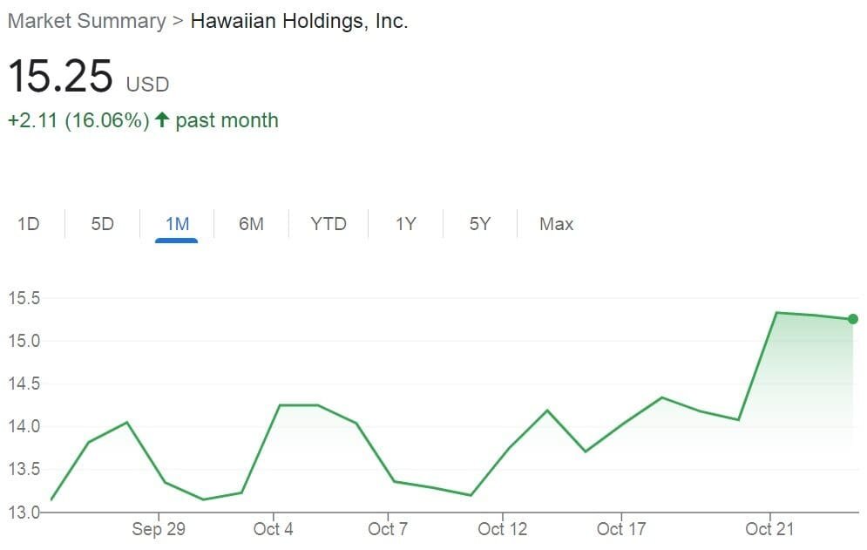The height and width of the screenshot is (550, 867).
Task: Switch chart to YTD view
Action: pyautogui.click(x=329, y=224)
